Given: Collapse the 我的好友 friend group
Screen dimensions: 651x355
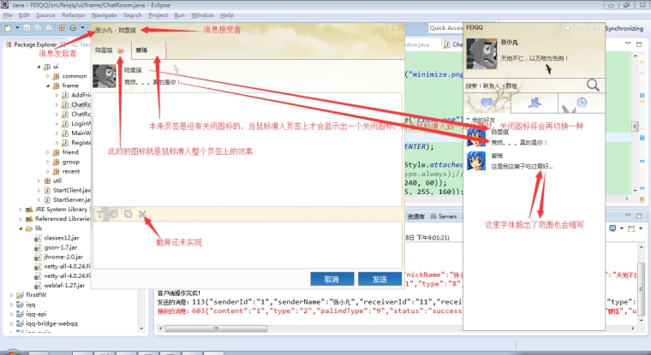Looking at the screenshot, I should click(468, 120).
